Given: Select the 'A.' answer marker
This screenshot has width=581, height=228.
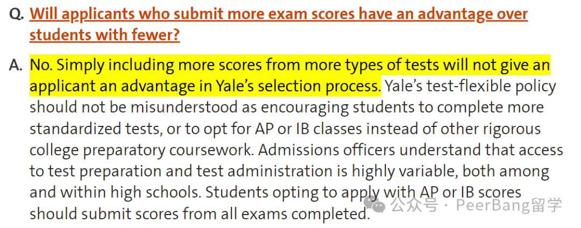Looking at the screenshot, I should click(x=16, y=65).
